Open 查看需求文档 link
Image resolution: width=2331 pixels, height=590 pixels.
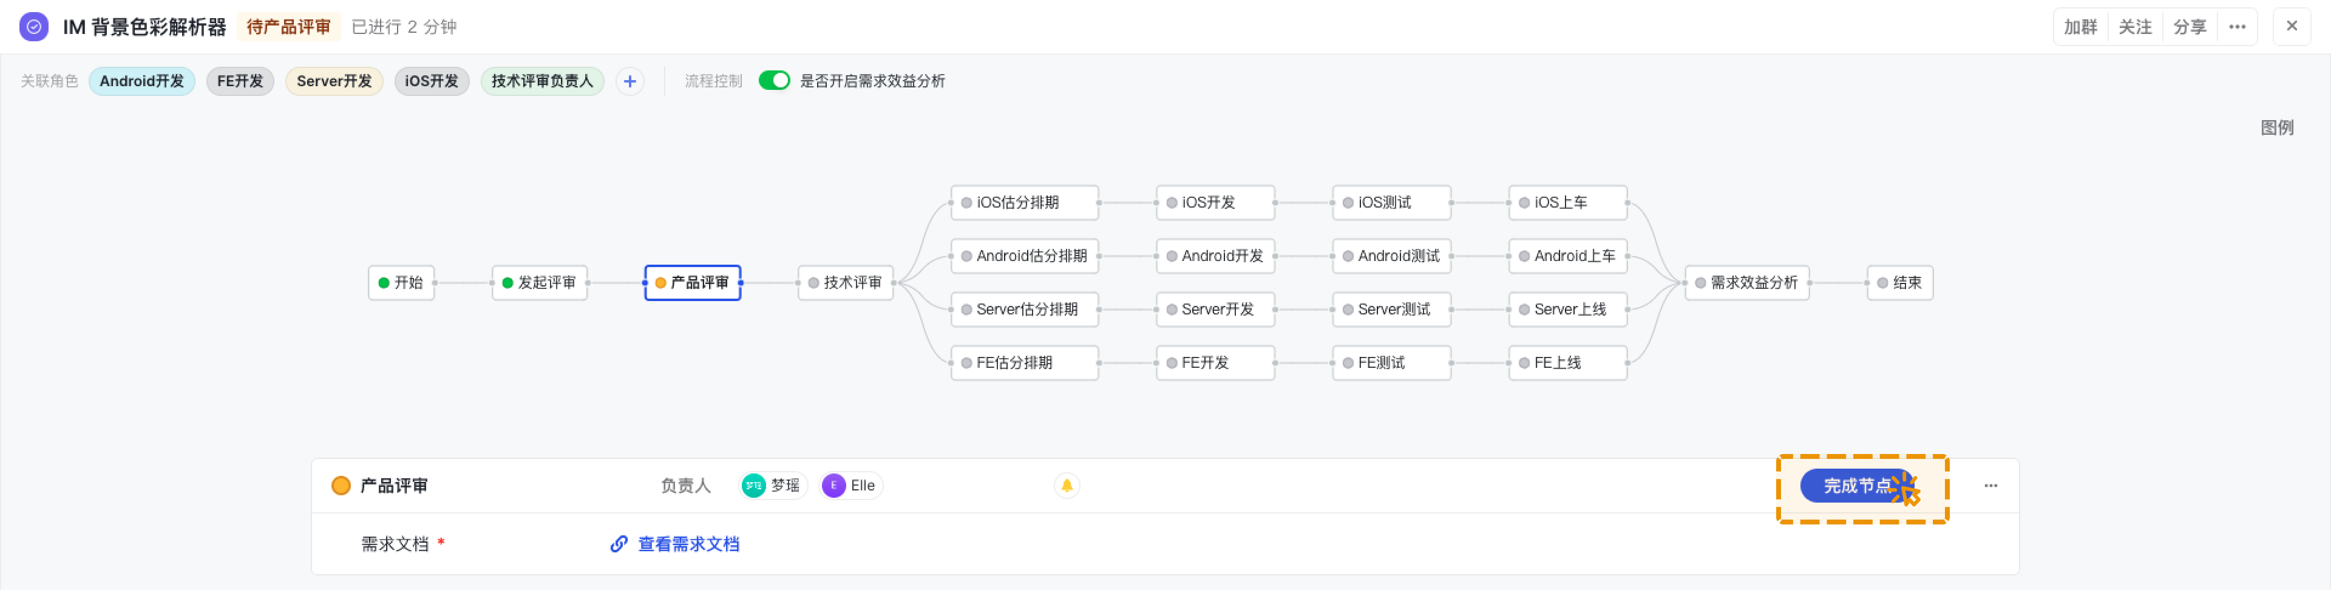(688, 544)
